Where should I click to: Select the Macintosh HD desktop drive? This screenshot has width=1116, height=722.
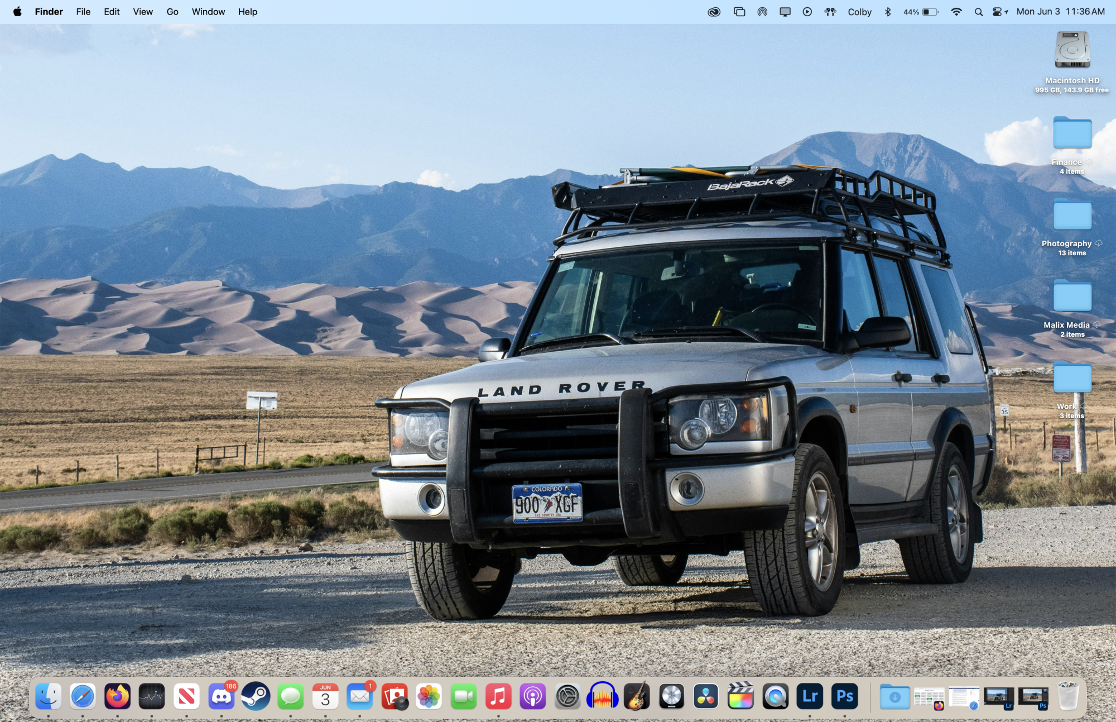point(1072,61)
